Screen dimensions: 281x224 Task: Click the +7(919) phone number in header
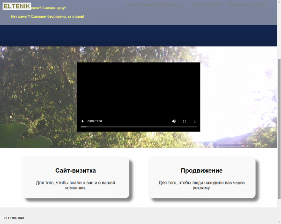[206, 5]
